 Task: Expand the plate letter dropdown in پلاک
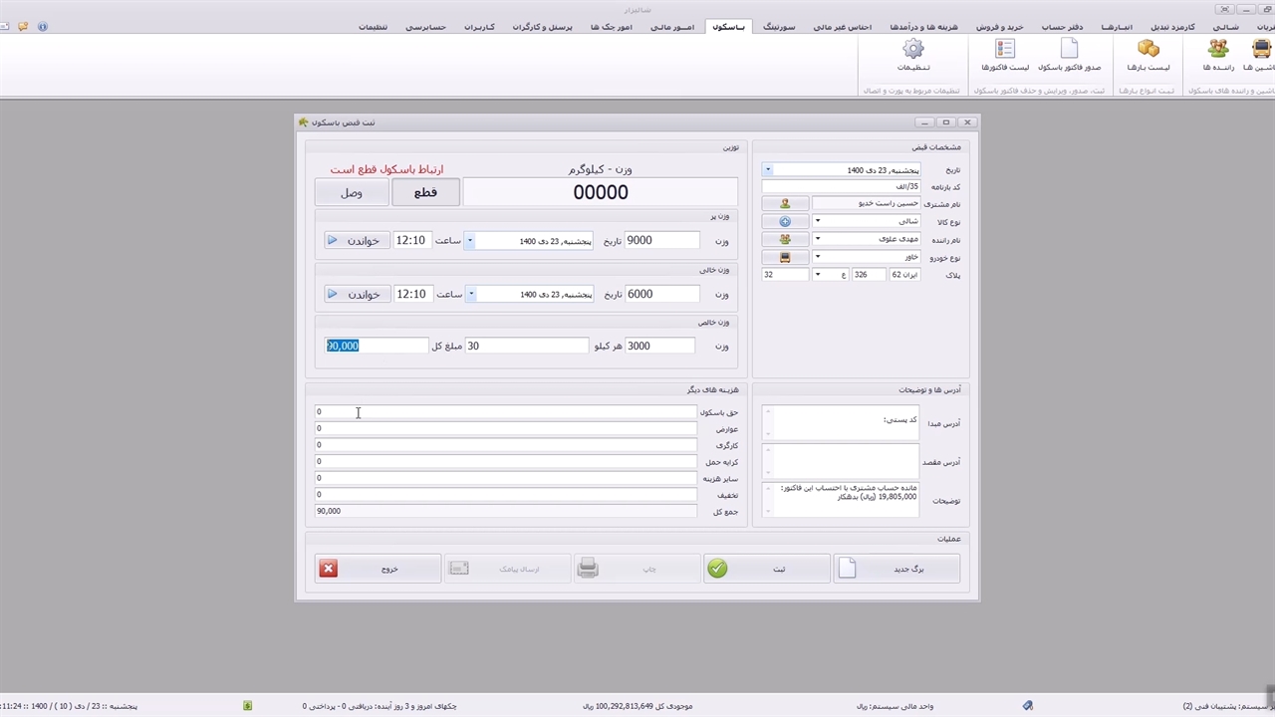(818, 275)
